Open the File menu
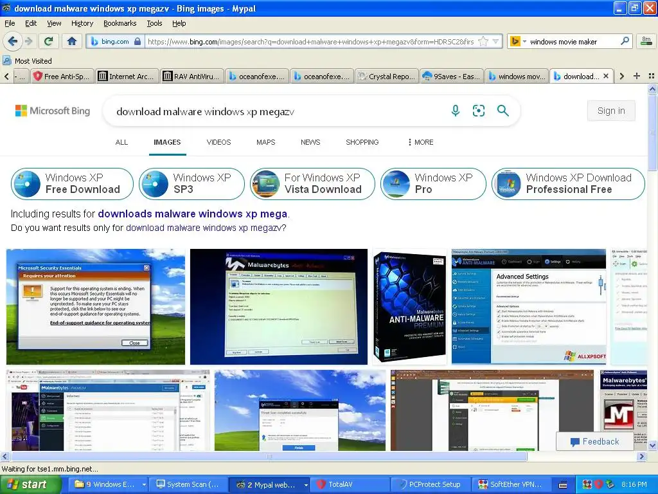This screenshot has height=494, width=658. point(10,23)
